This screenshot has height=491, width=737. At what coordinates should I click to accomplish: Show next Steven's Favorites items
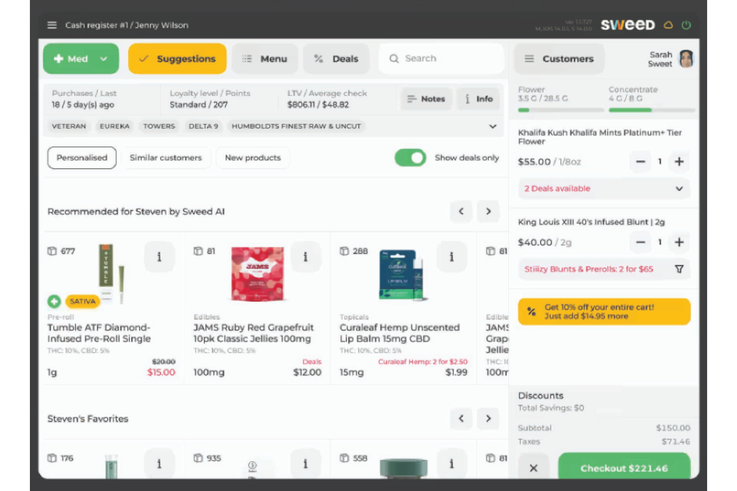(x=489, y=418)
